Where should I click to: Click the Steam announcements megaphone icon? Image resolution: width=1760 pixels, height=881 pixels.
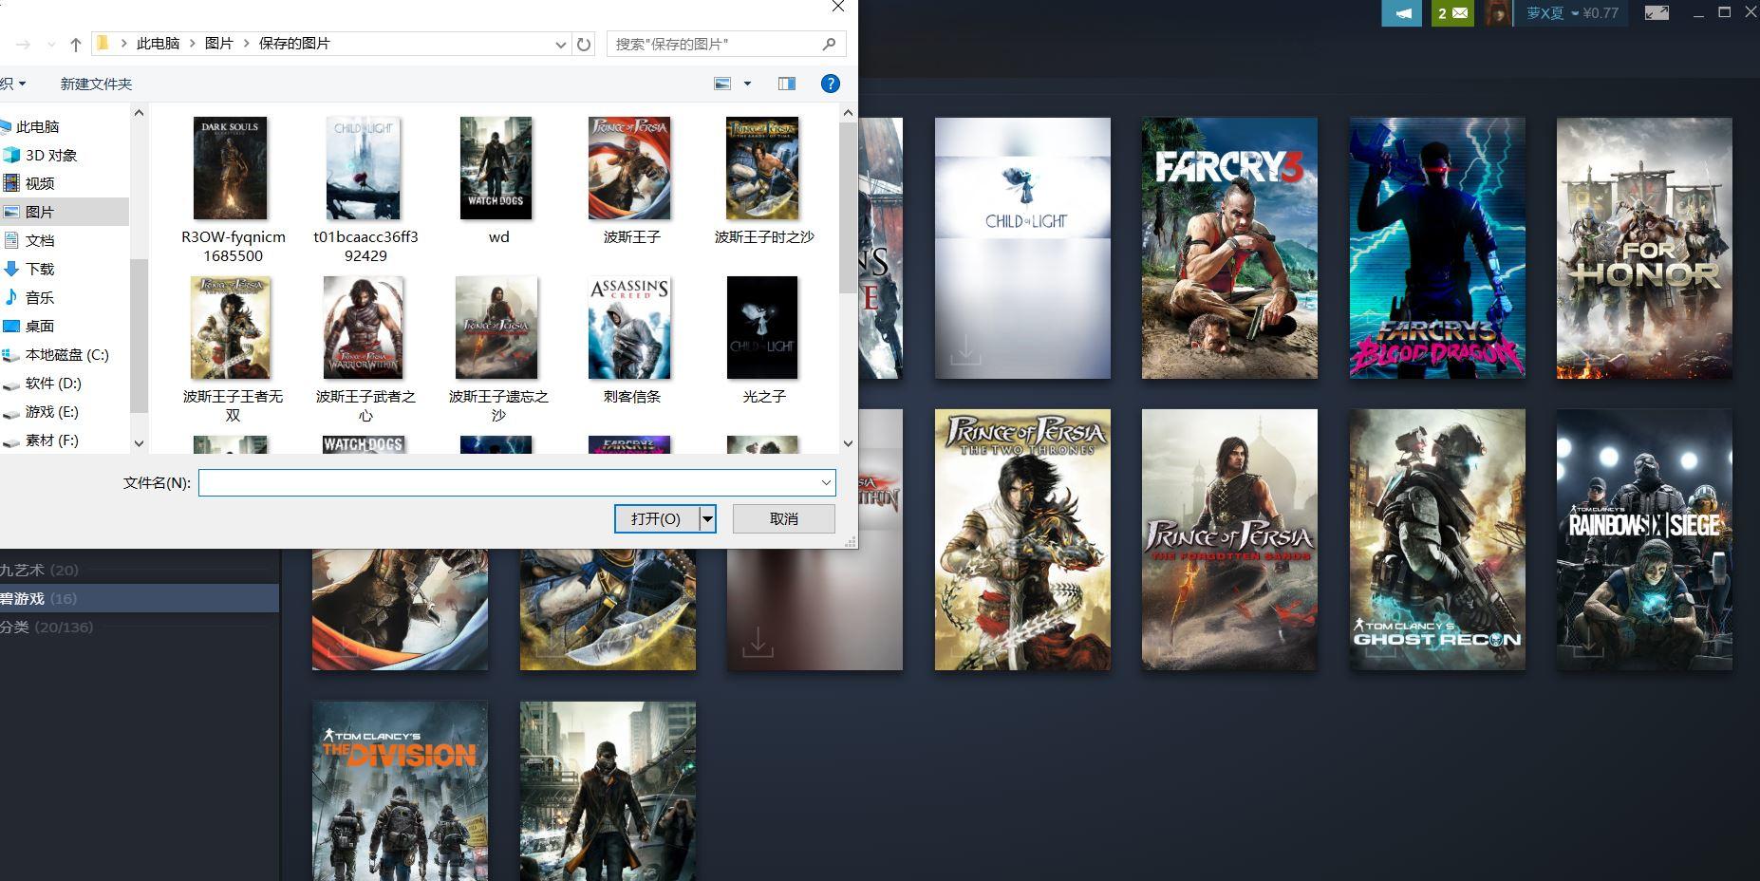point(1401,13)
